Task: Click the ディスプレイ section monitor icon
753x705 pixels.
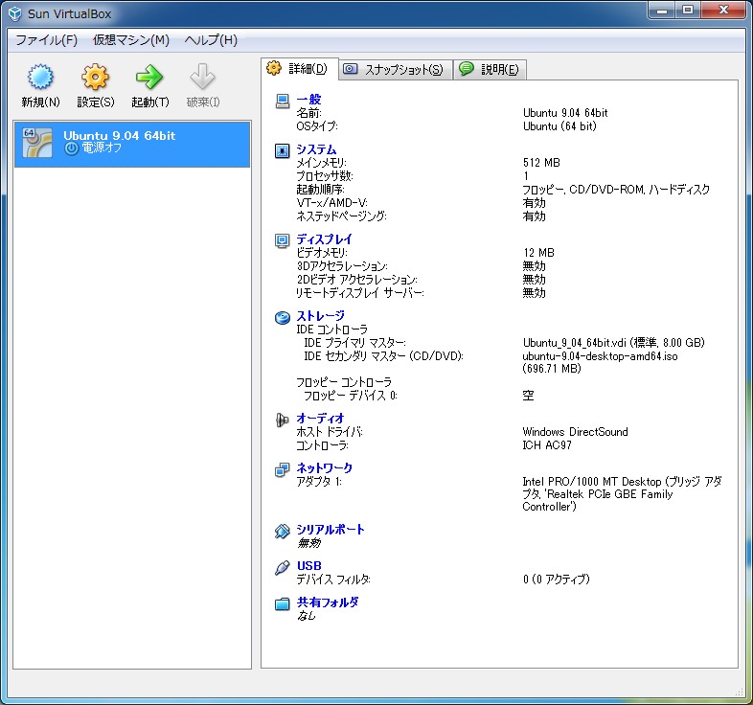Action: 283,240
